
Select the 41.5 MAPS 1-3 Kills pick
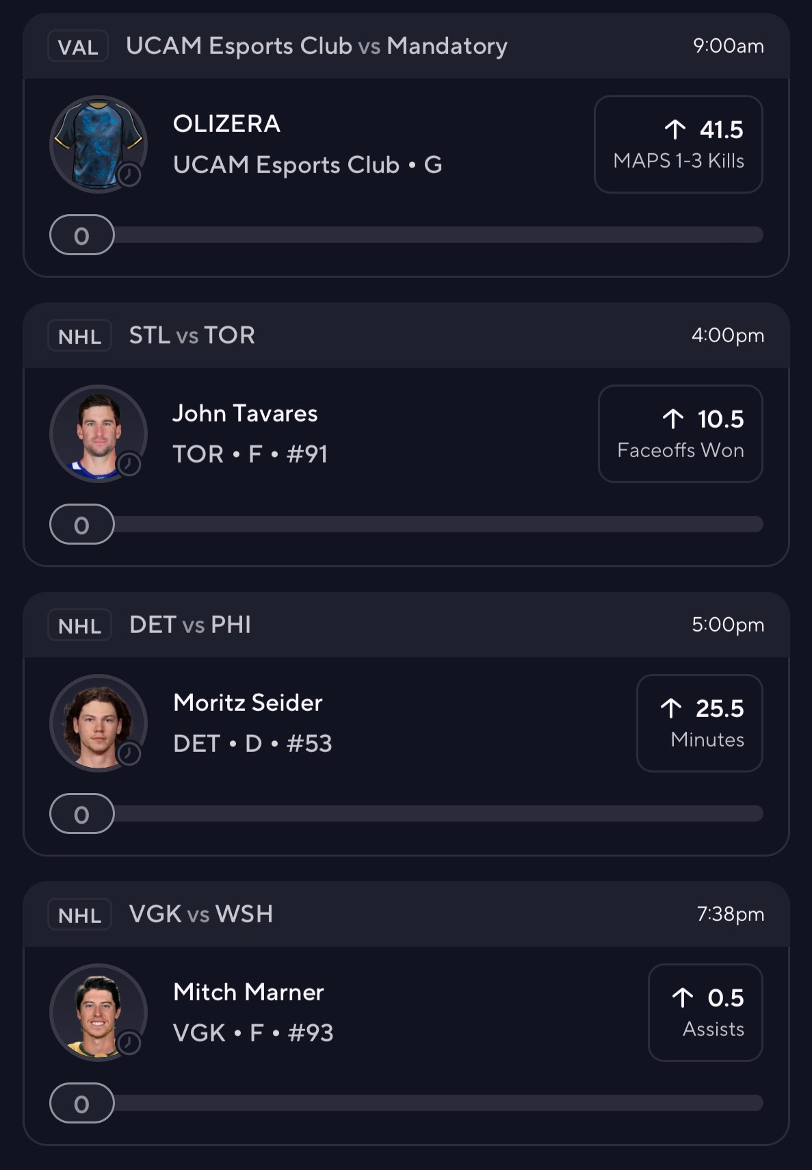pyautogui.click(x=678, y=144)
